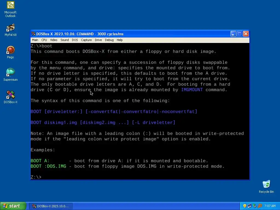The height and width of the screenshot is (210, 280).
Task: Click the DOSBox-X title bar icon
Action: point(33,34)
